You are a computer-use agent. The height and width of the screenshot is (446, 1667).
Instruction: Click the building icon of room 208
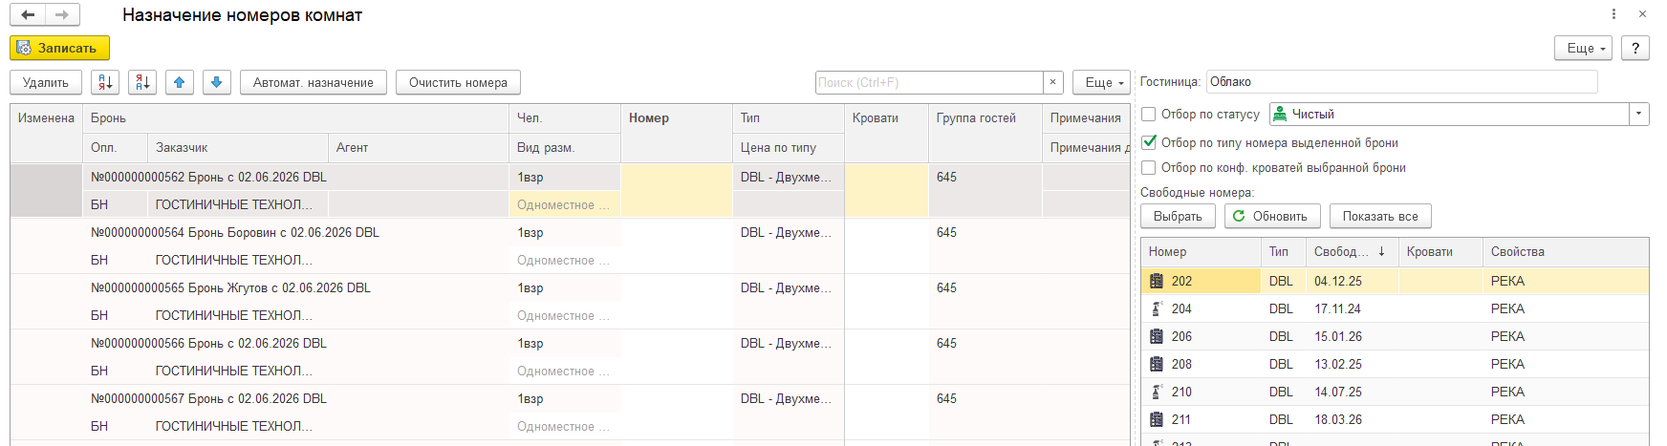pos(1157,364)
